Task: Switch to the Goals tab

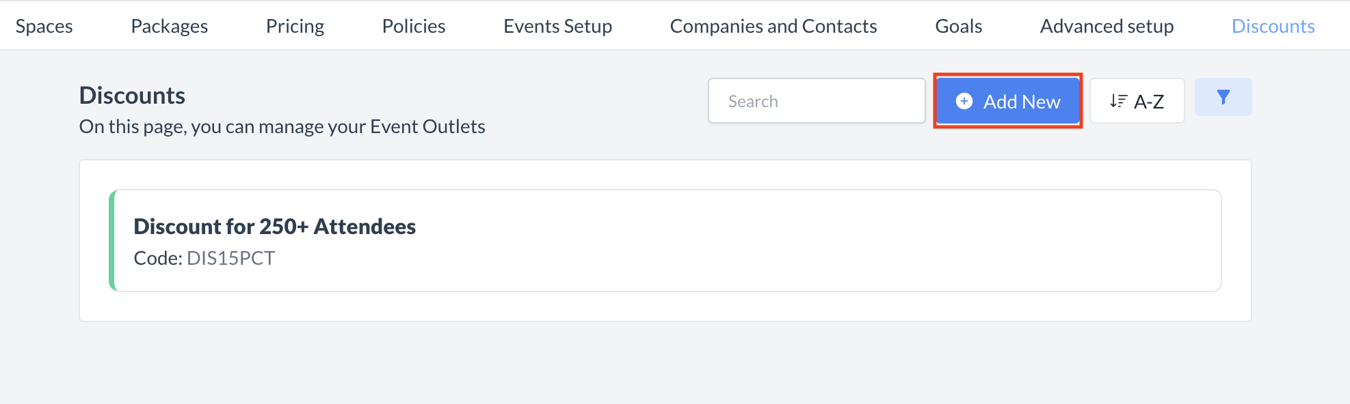Action: coord(958,26)
